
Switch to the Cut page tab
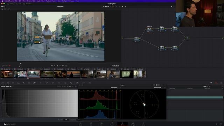coord(91,124)
